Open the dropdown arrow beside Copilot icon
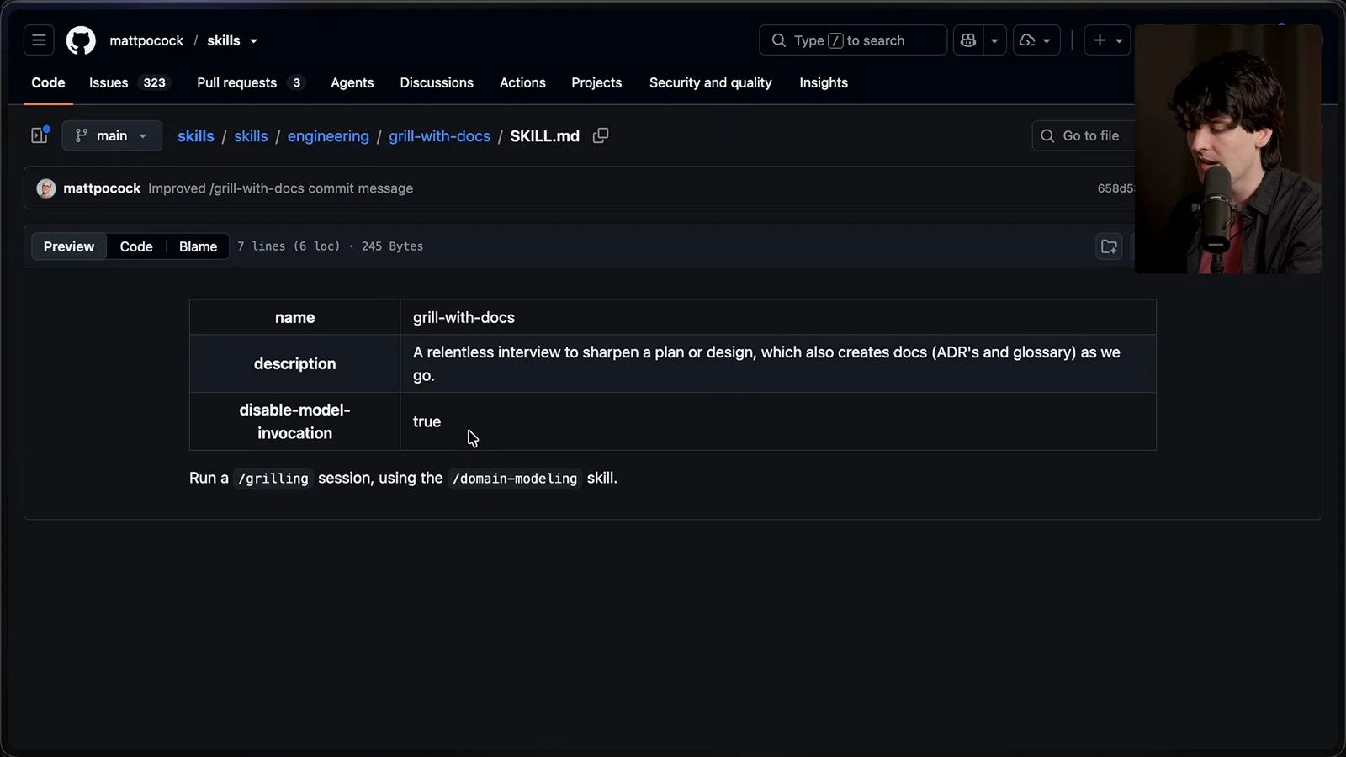This screenshot has width=1346, height=757. (994, 40)
